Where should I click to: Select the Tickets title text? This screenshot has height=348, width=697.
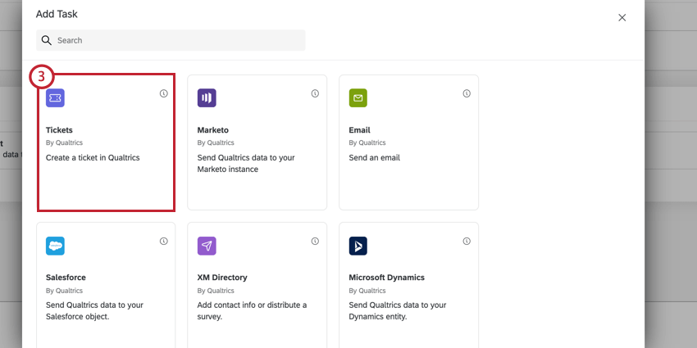pos(59,130)
